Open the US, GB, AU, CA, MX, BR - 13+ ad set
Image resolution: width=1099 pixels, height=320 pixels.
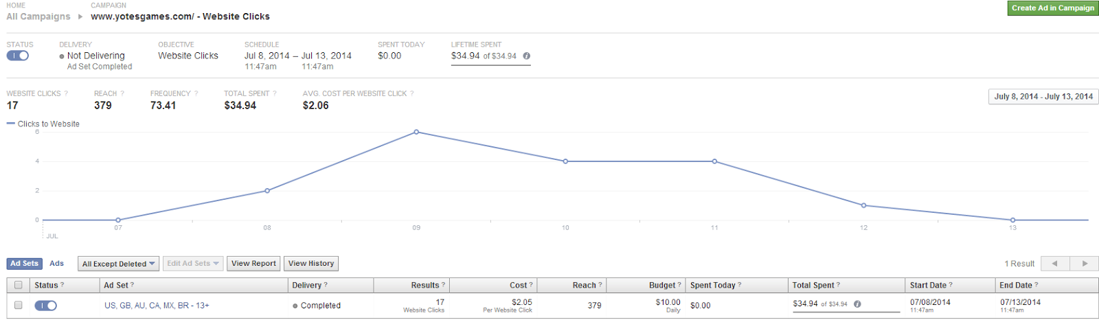pos(157,306)
